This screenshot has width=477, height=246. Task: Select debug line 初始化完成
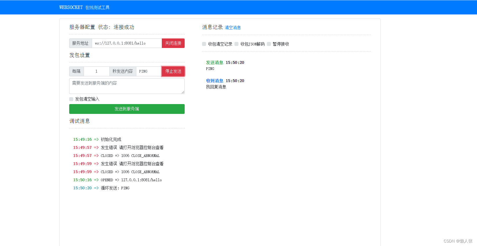[97, 140]
